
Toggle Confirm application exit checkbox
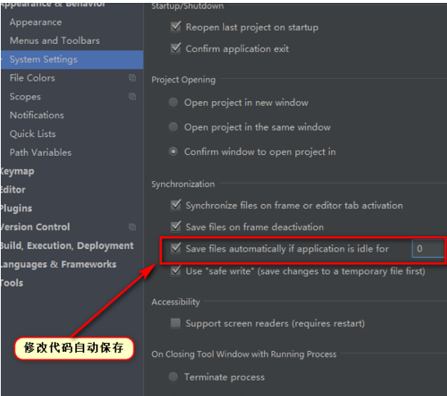[175, 48]
